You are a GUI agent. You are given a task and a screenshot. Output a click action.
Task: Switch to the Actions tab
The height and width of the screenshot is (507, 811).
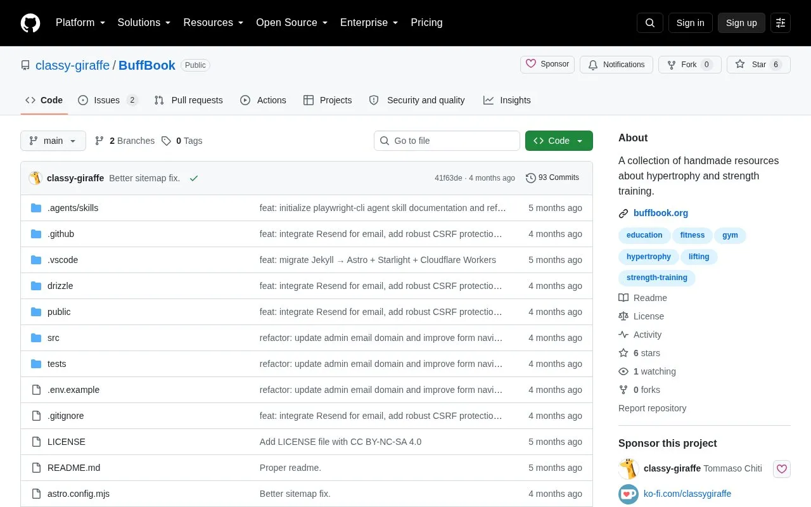click(263, 100)
